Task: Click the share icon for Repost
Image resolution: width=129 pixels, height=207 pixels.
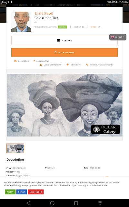Action: [x=87, y=65]
